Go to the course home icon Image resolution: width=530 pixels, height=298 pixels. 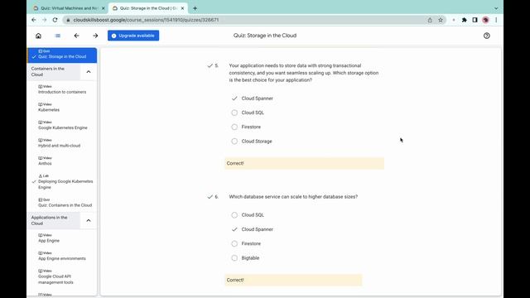[x=39, y=36]
